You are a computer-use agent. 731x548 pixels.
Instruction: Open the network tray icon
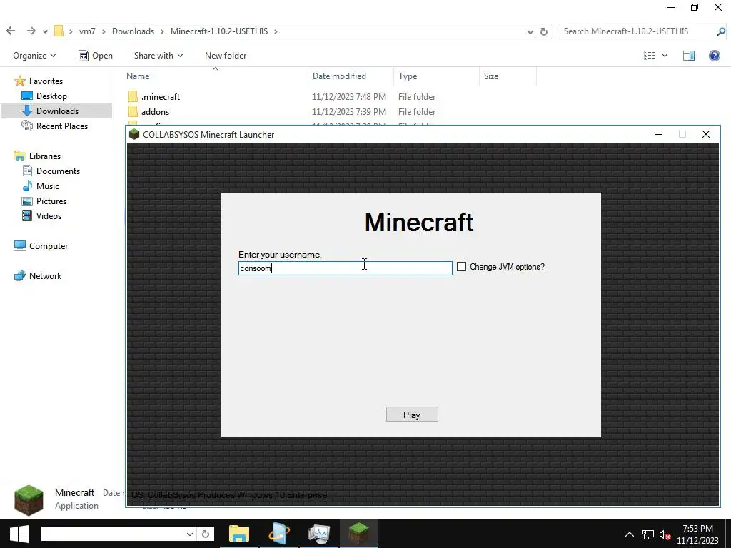click(648, 534)
